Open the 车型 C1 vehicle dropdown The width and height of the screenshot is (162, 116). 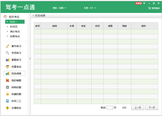(90, 8)
